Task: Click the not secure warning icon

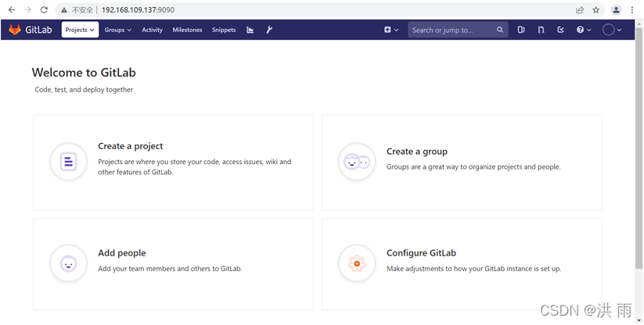Action: click(64, 10)
